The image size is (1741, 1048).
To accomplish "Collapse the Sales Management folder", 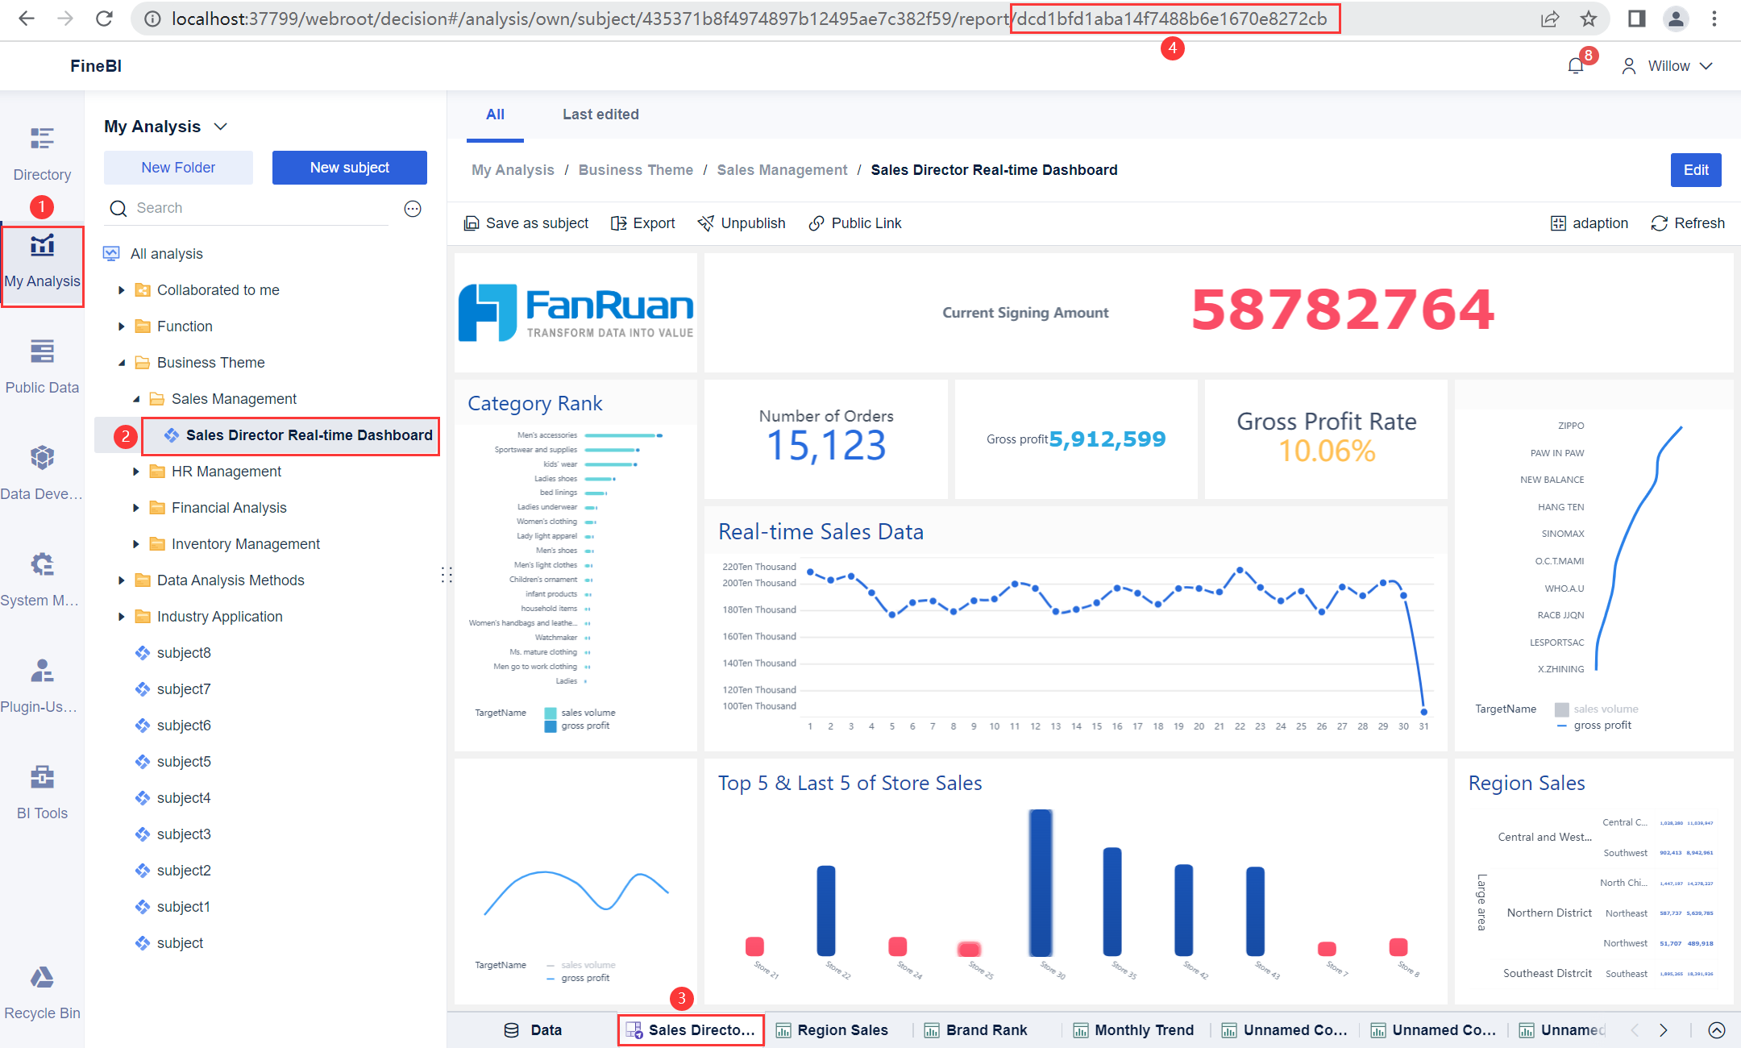I will 137,398.
